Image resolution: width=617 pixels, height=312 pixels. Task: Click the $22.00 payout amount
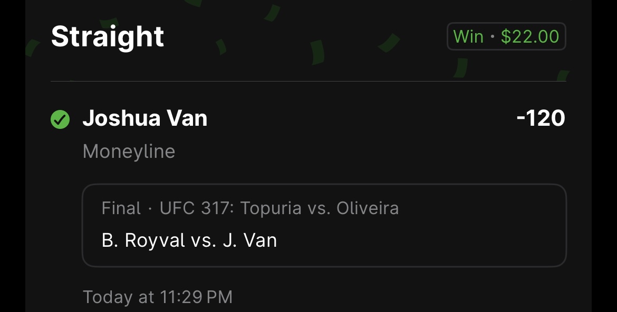(x=529, y=36)
